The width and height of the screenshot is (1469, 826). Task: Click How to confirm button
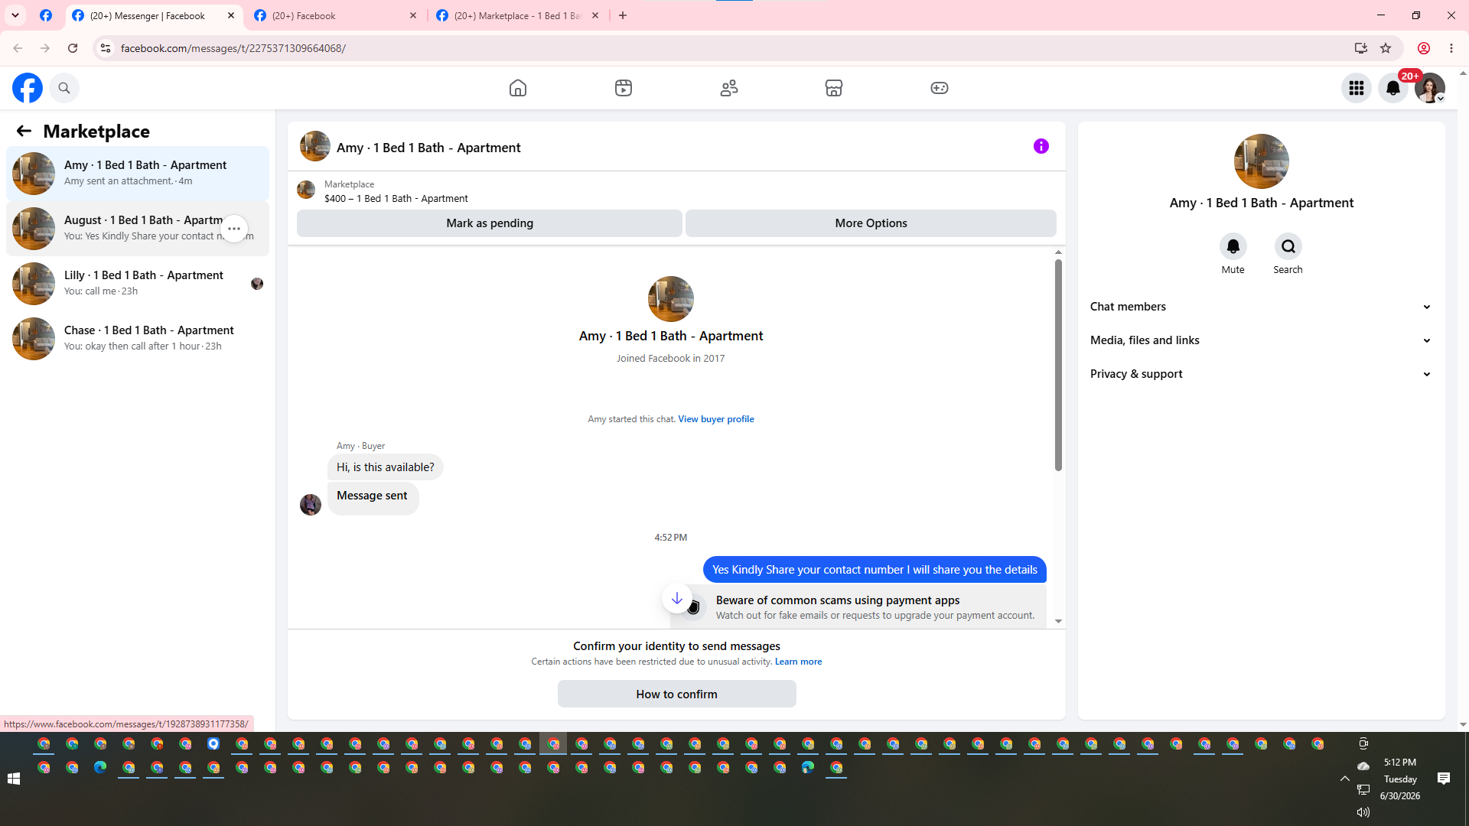(x=677, y=694)
